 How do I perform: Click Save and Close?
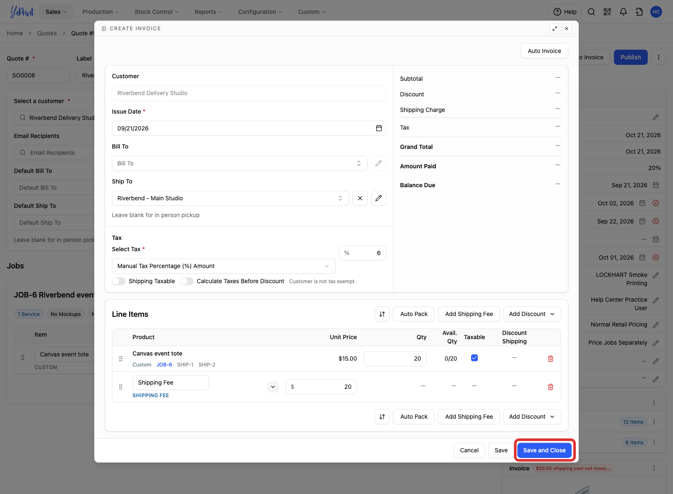544,450
